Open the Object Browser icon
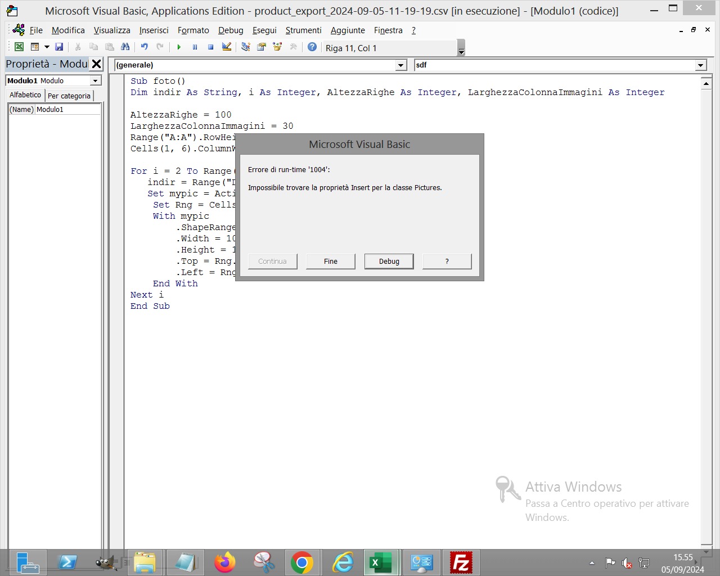 [x=277, y=47]
